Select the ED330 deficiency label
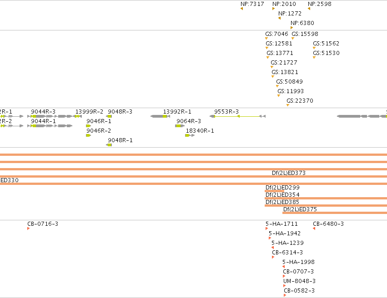Image resolution: width=387 pixels, height=298 pixels. [x=10, y=180]
